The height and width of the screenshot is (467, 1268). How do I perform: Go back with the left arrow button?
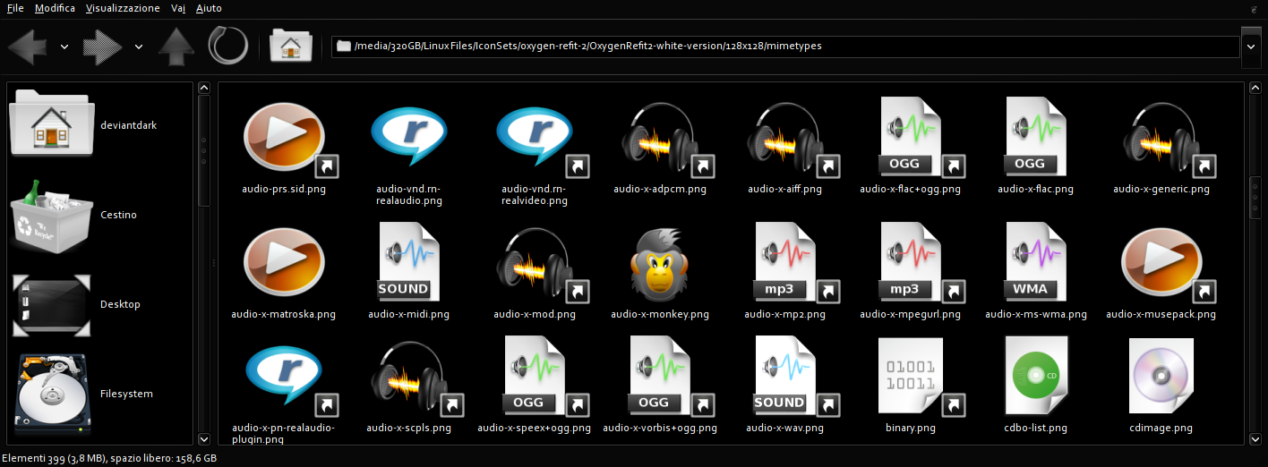pyautogui.click(x=27, y=46)
